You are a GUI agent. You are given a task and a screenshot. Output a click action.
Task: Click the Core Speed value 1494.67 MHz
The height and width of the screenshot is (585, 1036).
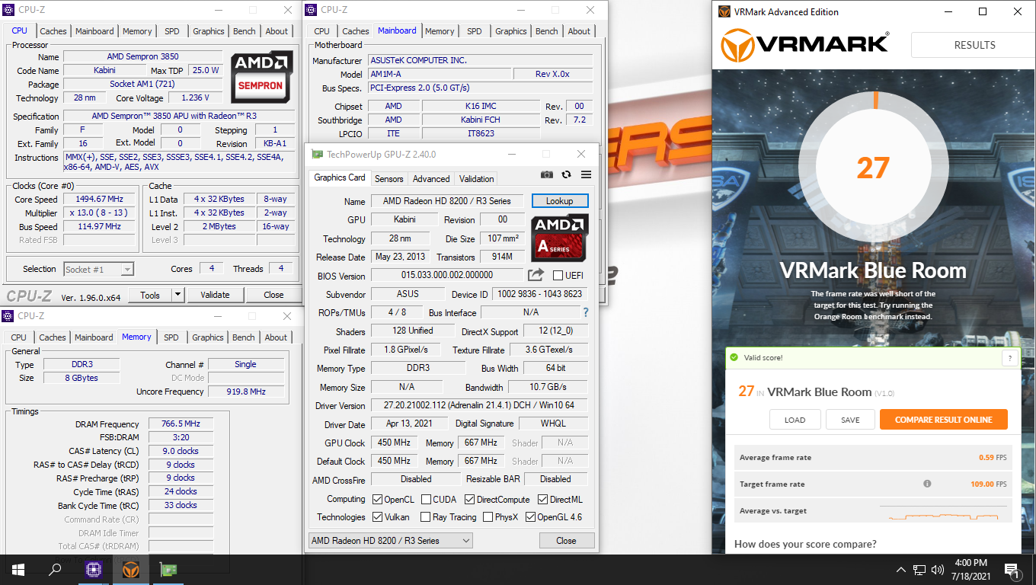coord(100,200)
